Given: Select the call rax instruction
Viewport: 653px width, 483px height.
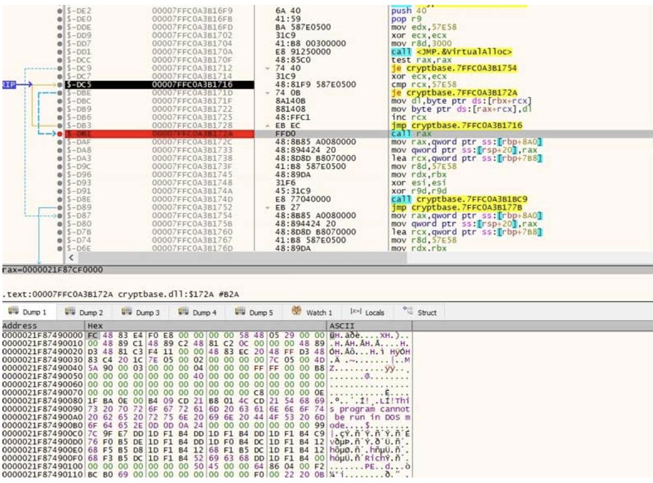Looking at the screenshot, I should pos(411,134).
